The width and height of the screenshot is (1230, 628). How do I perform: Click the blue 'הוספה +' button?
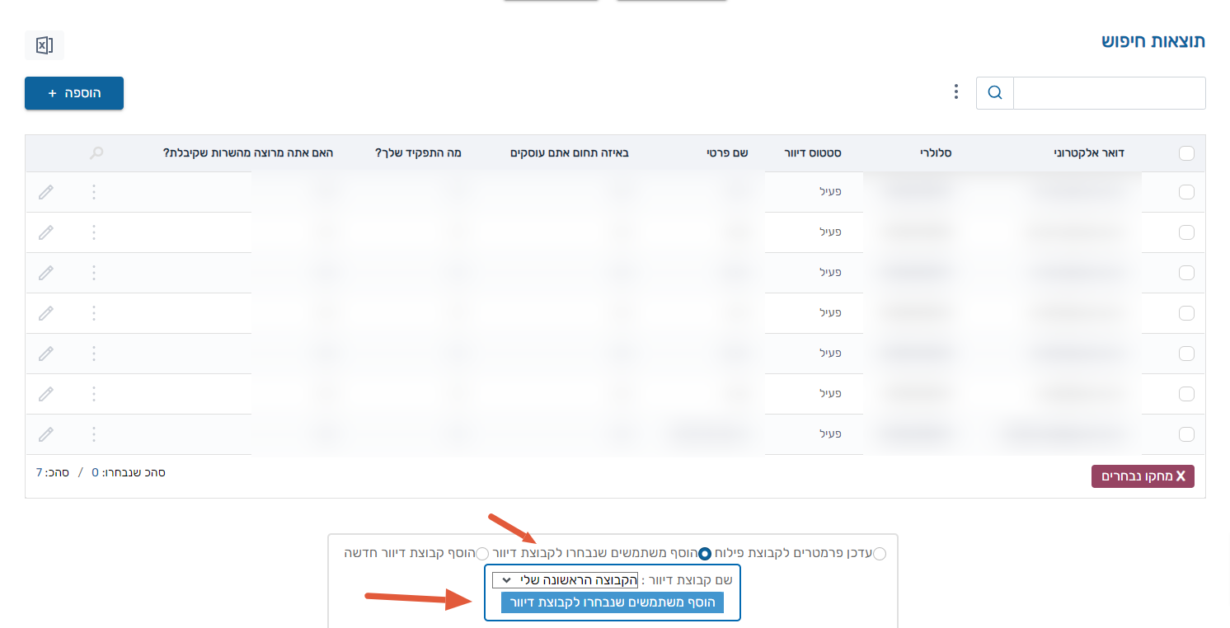74,93
